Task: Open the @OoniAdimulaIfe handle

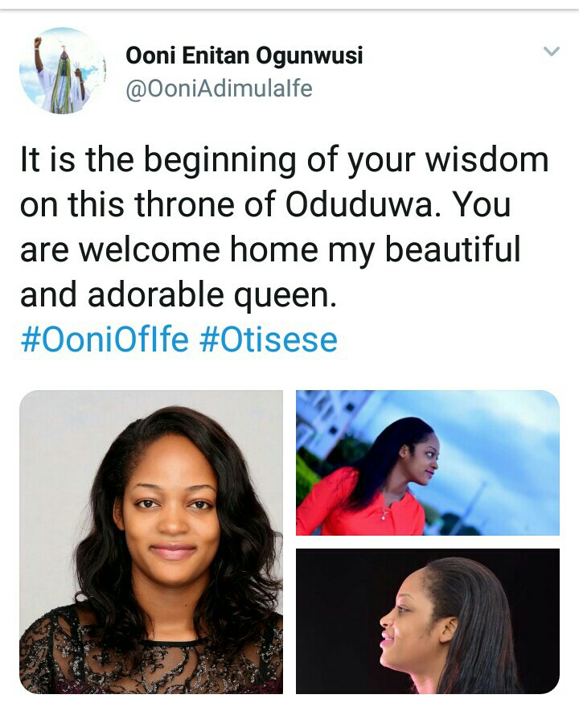Action: (x=219, y=88)
